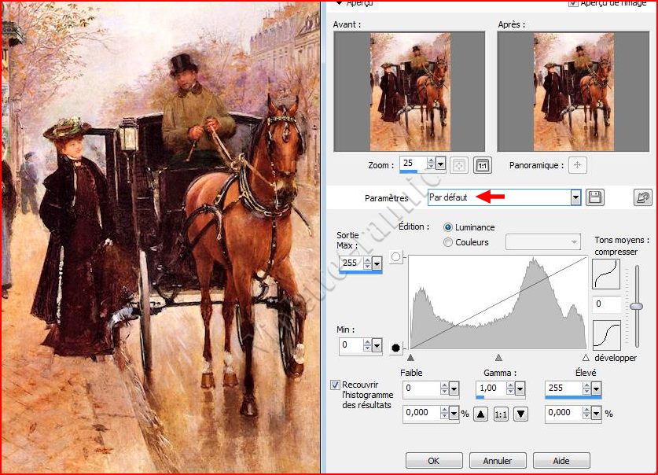Image resolution: width=658 pixels, height=475 pixels.
Task: Click the Tons moyens vertical slider handle
Action: (x=636, y=306)
